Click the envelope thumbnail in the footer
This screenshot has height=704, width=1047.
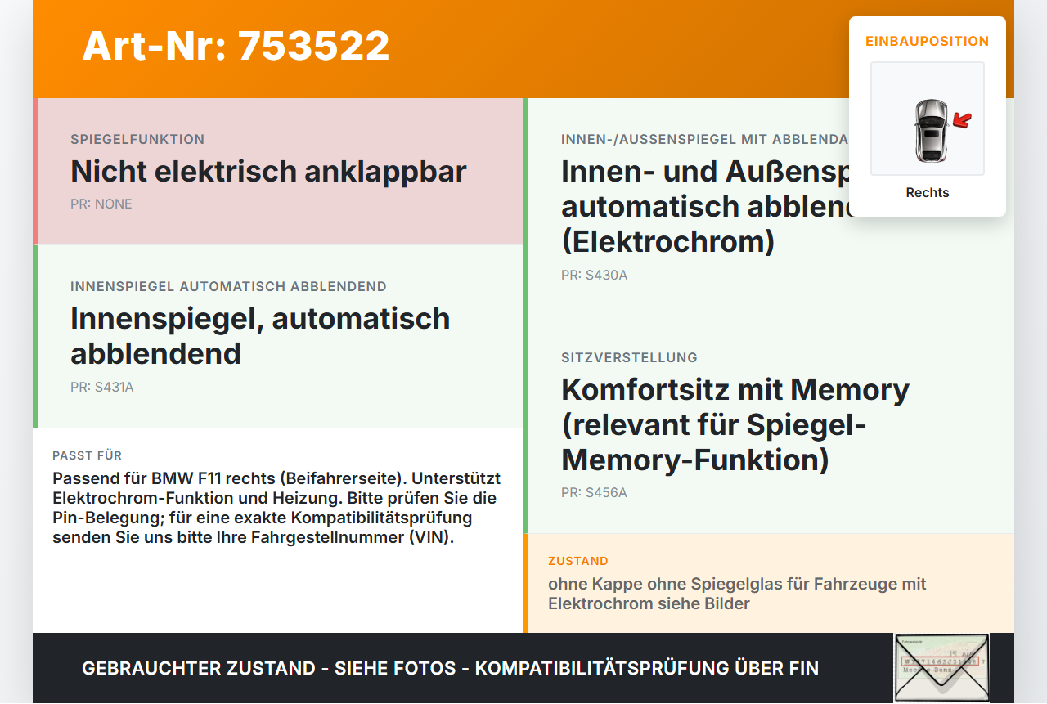pyautogui.click(x=941, y=668)
